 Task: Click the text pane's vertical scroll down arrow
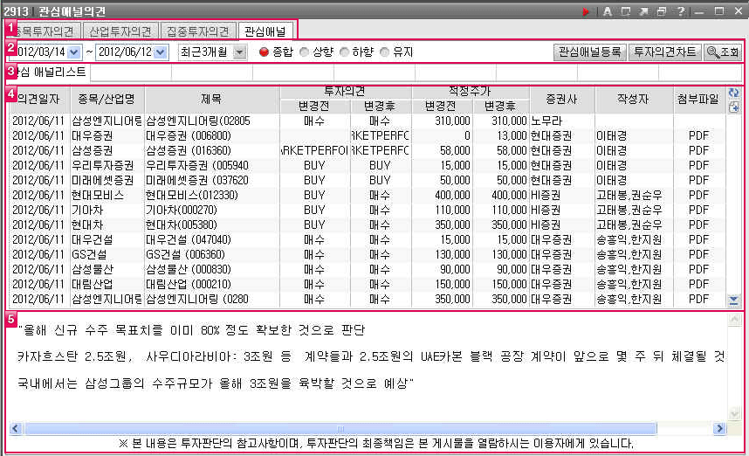click(734, 414)
